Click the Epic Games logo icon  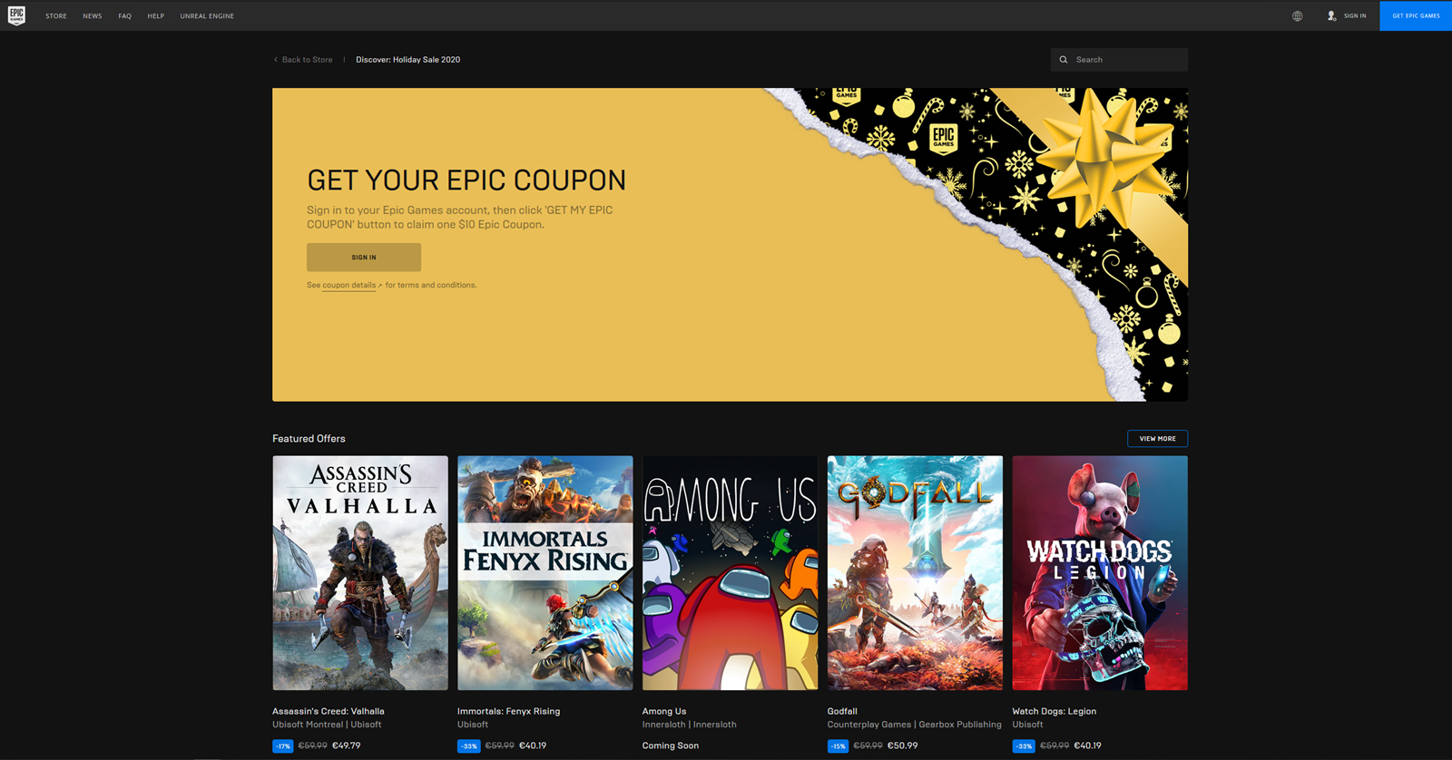16,15
